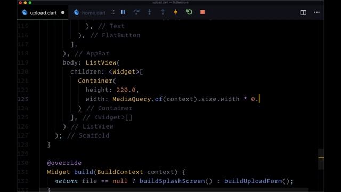Open the home.dart tab

point(90,13)
